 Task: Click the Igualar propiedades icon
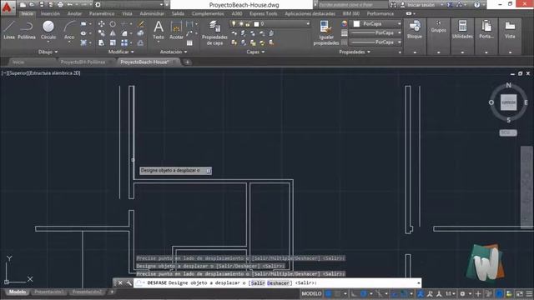coord(326,32)
